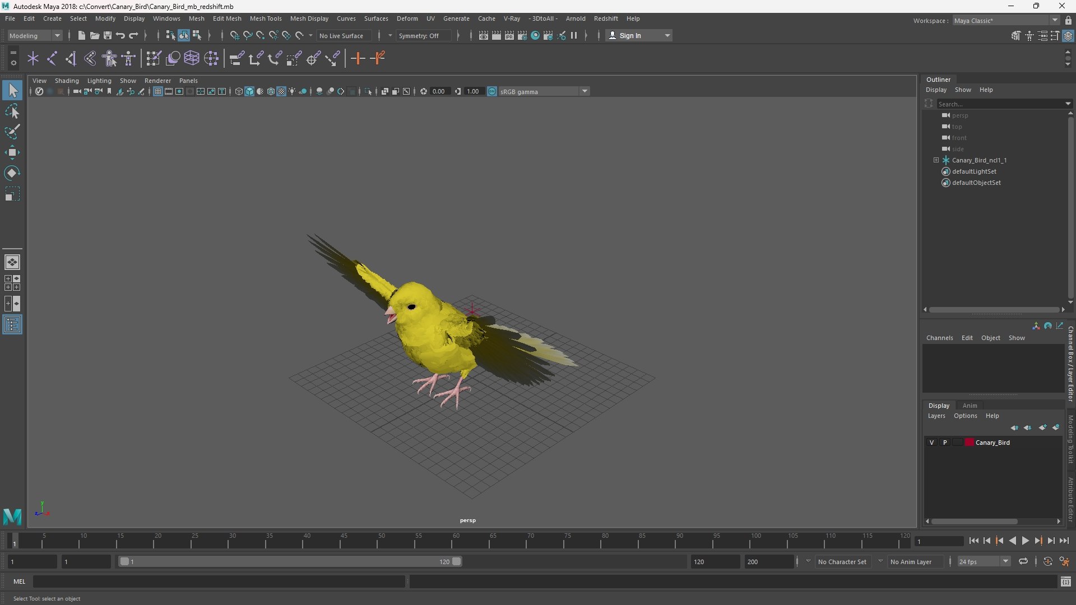Switch to four view layout icon
The width and height of the screenshot is (1076, 605).
[12, 283]
